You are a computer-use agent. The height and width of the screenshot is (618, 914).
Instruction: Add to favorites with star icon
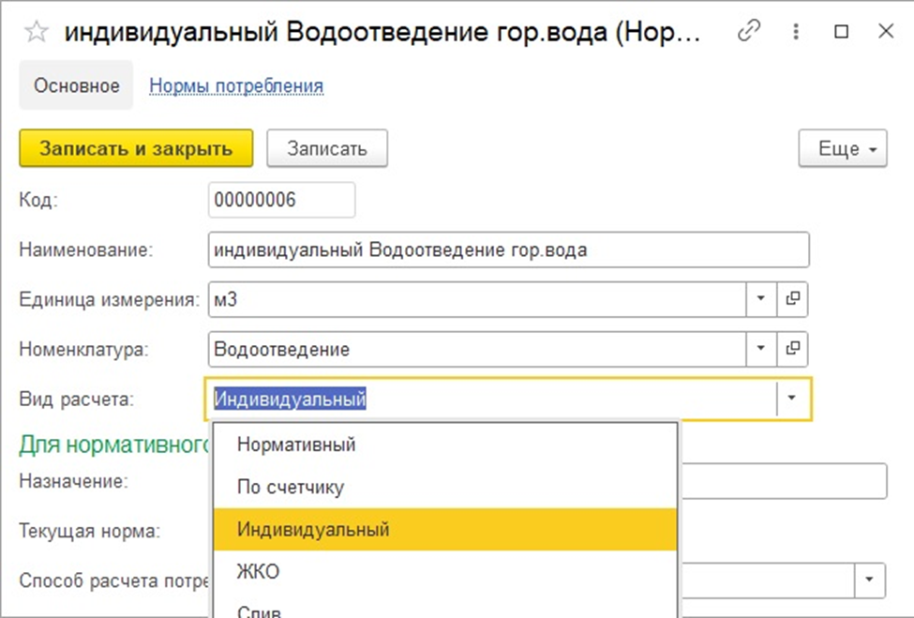(x=36, y=31)
